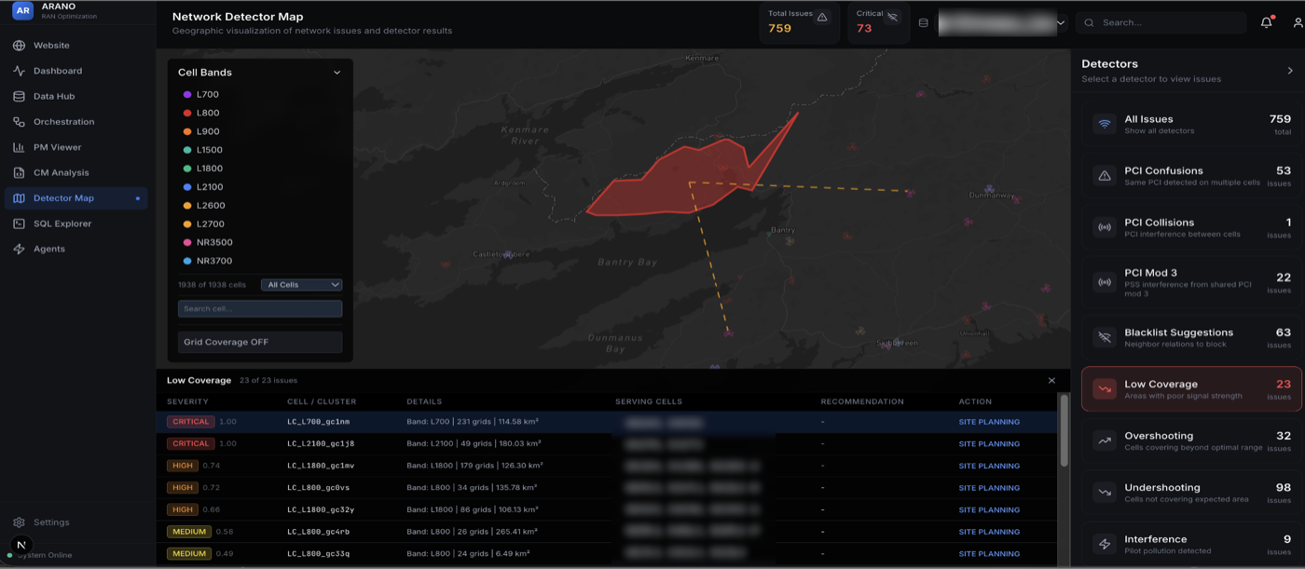
Task: Open the Agents lightning icon
Action: pyautogui.click(x=19, y=249)
